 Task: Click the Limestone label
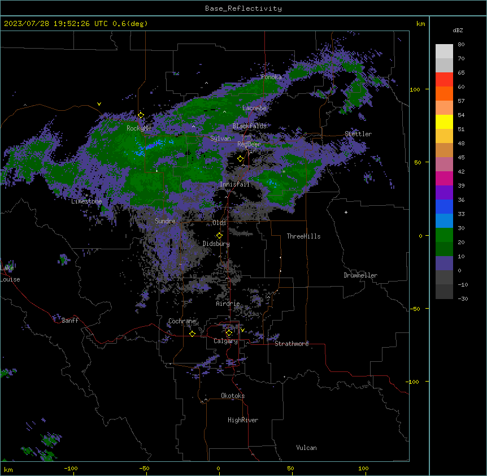click(x=86, y=201)
